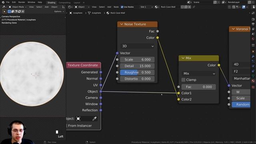Open the File menu
256x144 pixels.
(8, 2)
